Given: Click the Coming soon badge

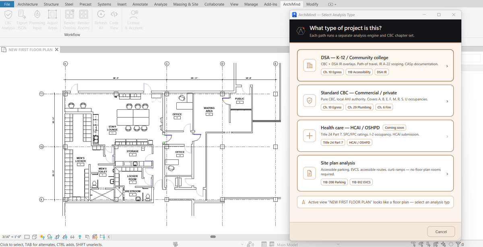Looking at the screenshot, I should [394, 128].
